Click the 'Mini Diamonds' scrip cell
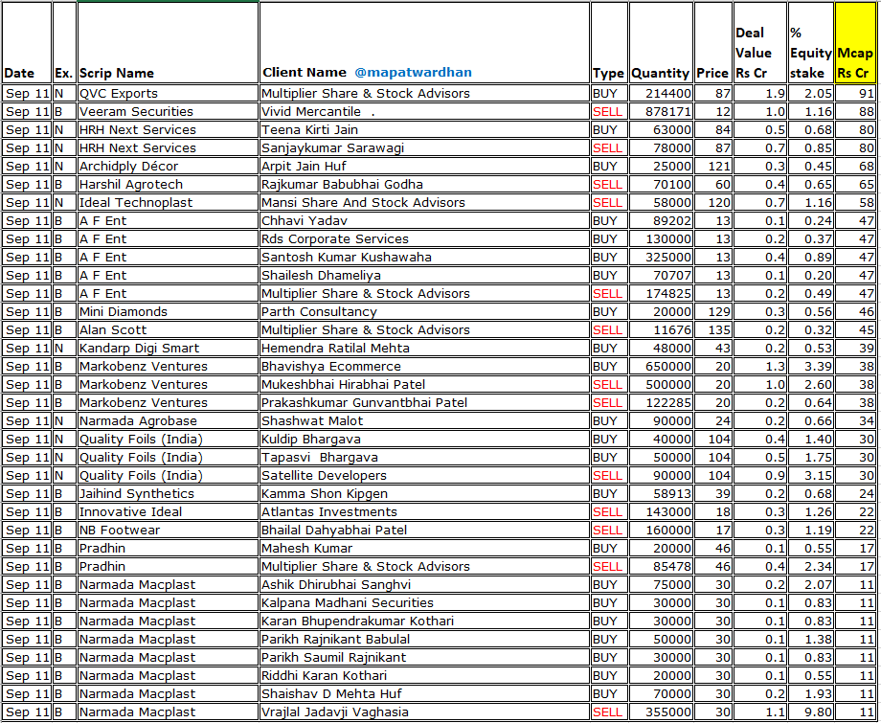 [x=168, y=312]
